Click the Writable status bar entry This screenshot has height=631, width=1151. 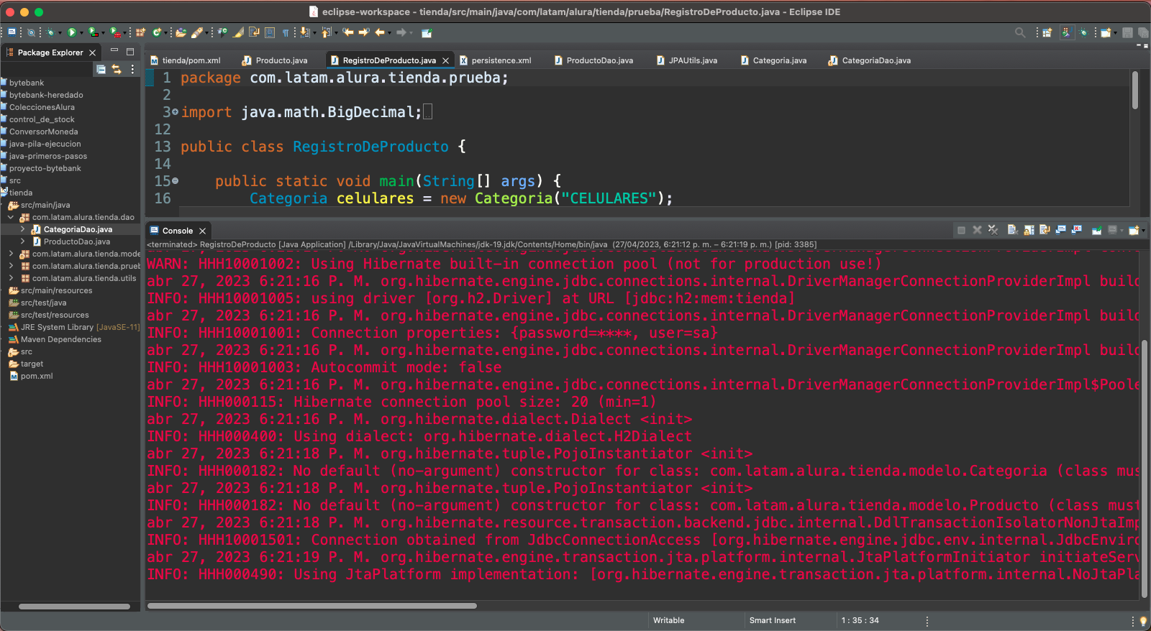(668, 620)
